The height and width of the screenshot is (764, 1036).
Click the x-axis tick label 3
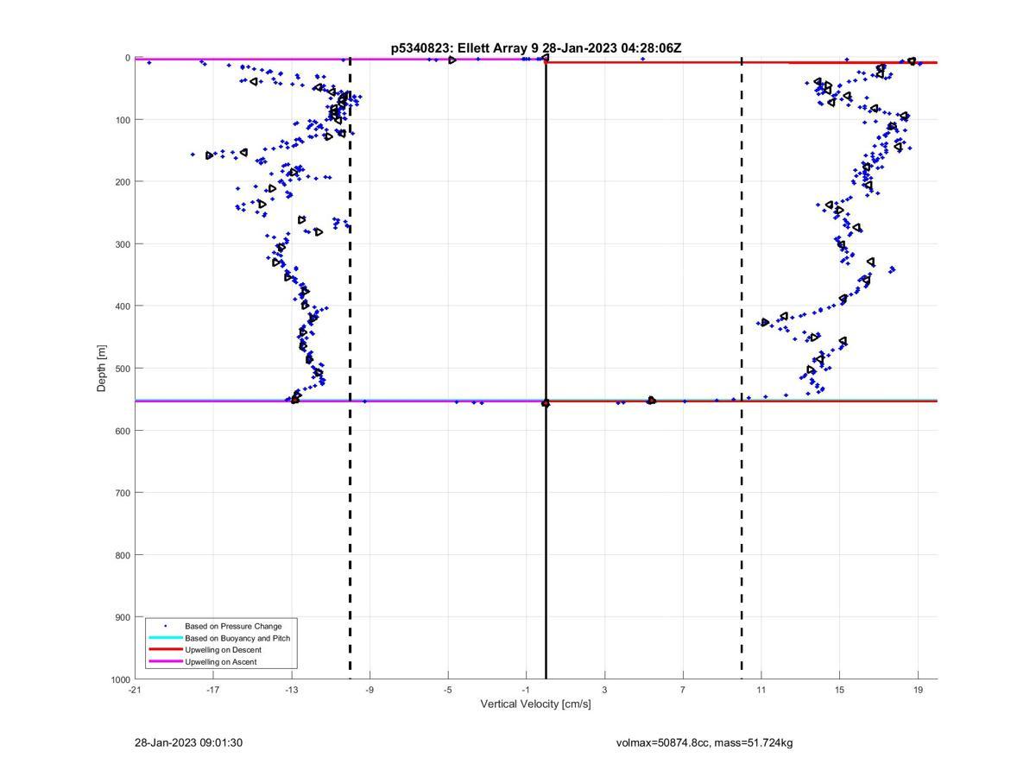[x=605, y=690]
